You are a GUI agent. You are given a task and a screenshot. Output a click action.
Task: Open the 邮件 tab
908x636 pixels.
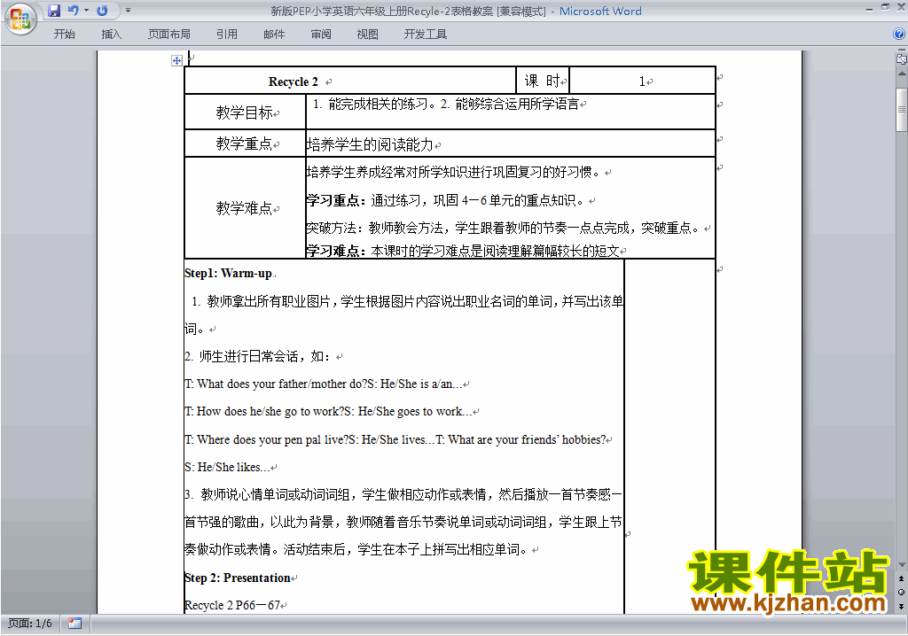(274, 35)
